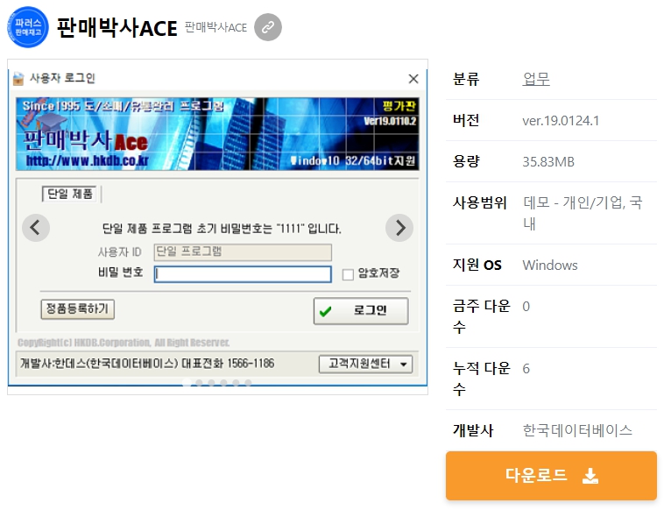664x510 pixels.
Task: Click the usage scope 데모 - 개인/기업, 국내
Action: (x=583, y=213)
